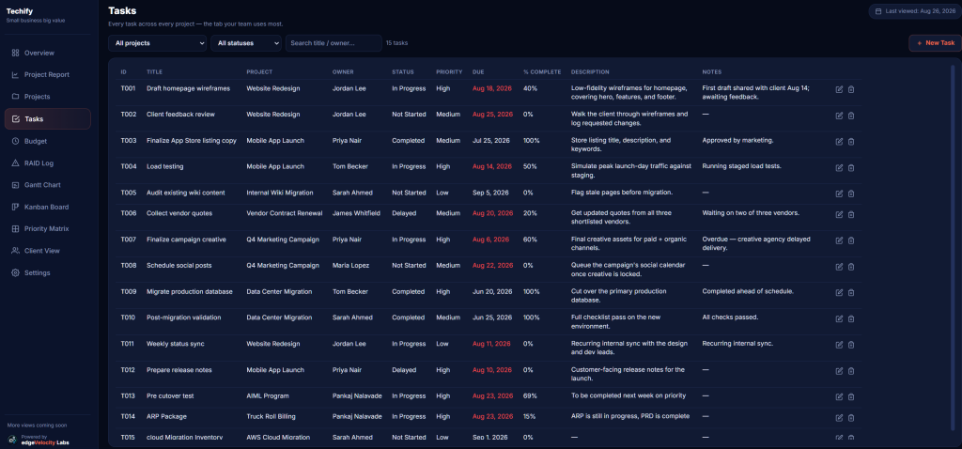Click the OWNER column header
Viewport: 962px width, 449px height.
[x=343, y=71]
